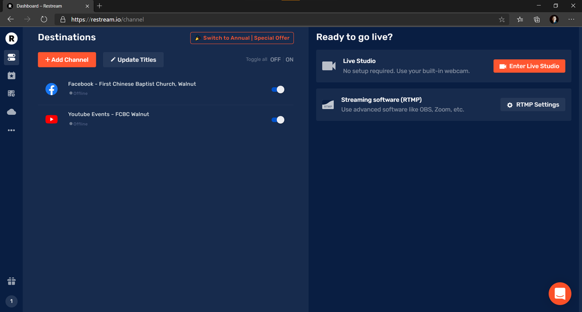Open the channels dashboard sidebar icon

coord(11,57)
